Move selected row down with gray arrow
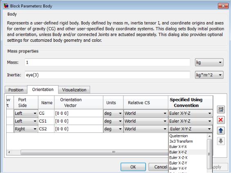 click(x=221, y=141)
